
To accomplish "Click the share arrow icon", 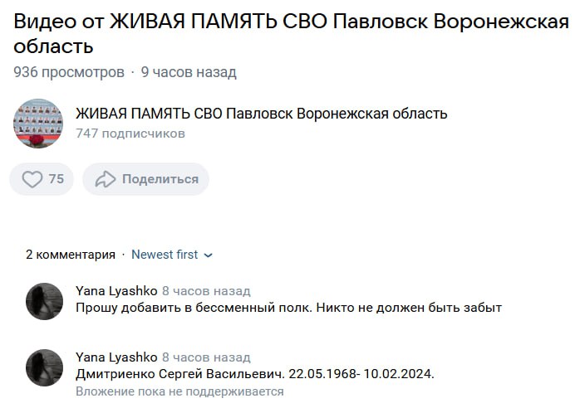I will click(105, 179).
